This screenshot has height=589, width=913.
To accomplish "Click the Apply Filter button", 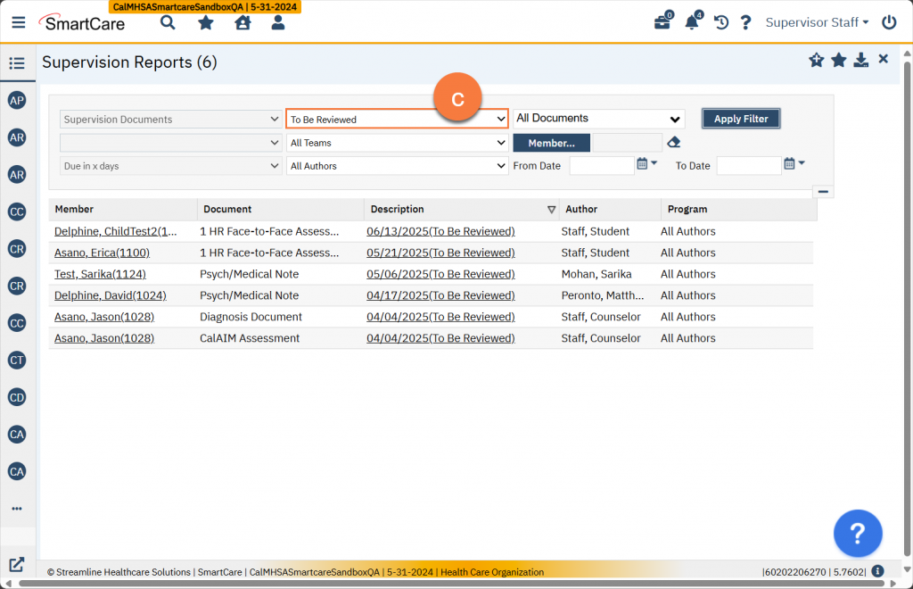I will (741, 119).
